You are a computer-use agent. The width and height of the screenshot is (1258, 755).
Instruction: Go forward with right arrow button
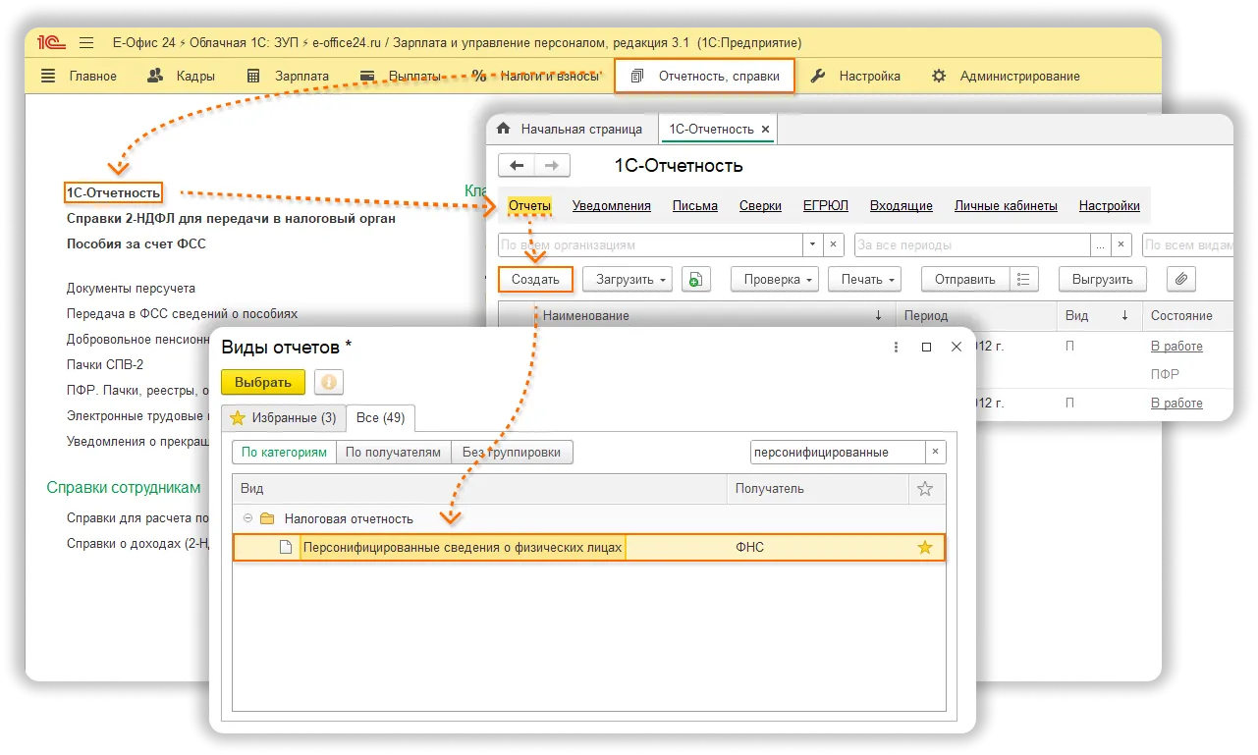point(551,165)
